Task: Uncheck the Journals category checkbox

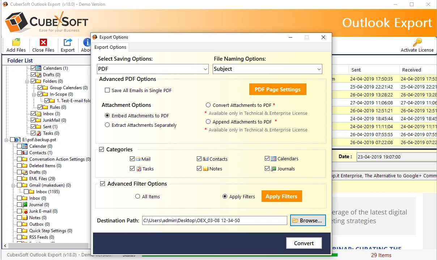Action: [267, 169]
